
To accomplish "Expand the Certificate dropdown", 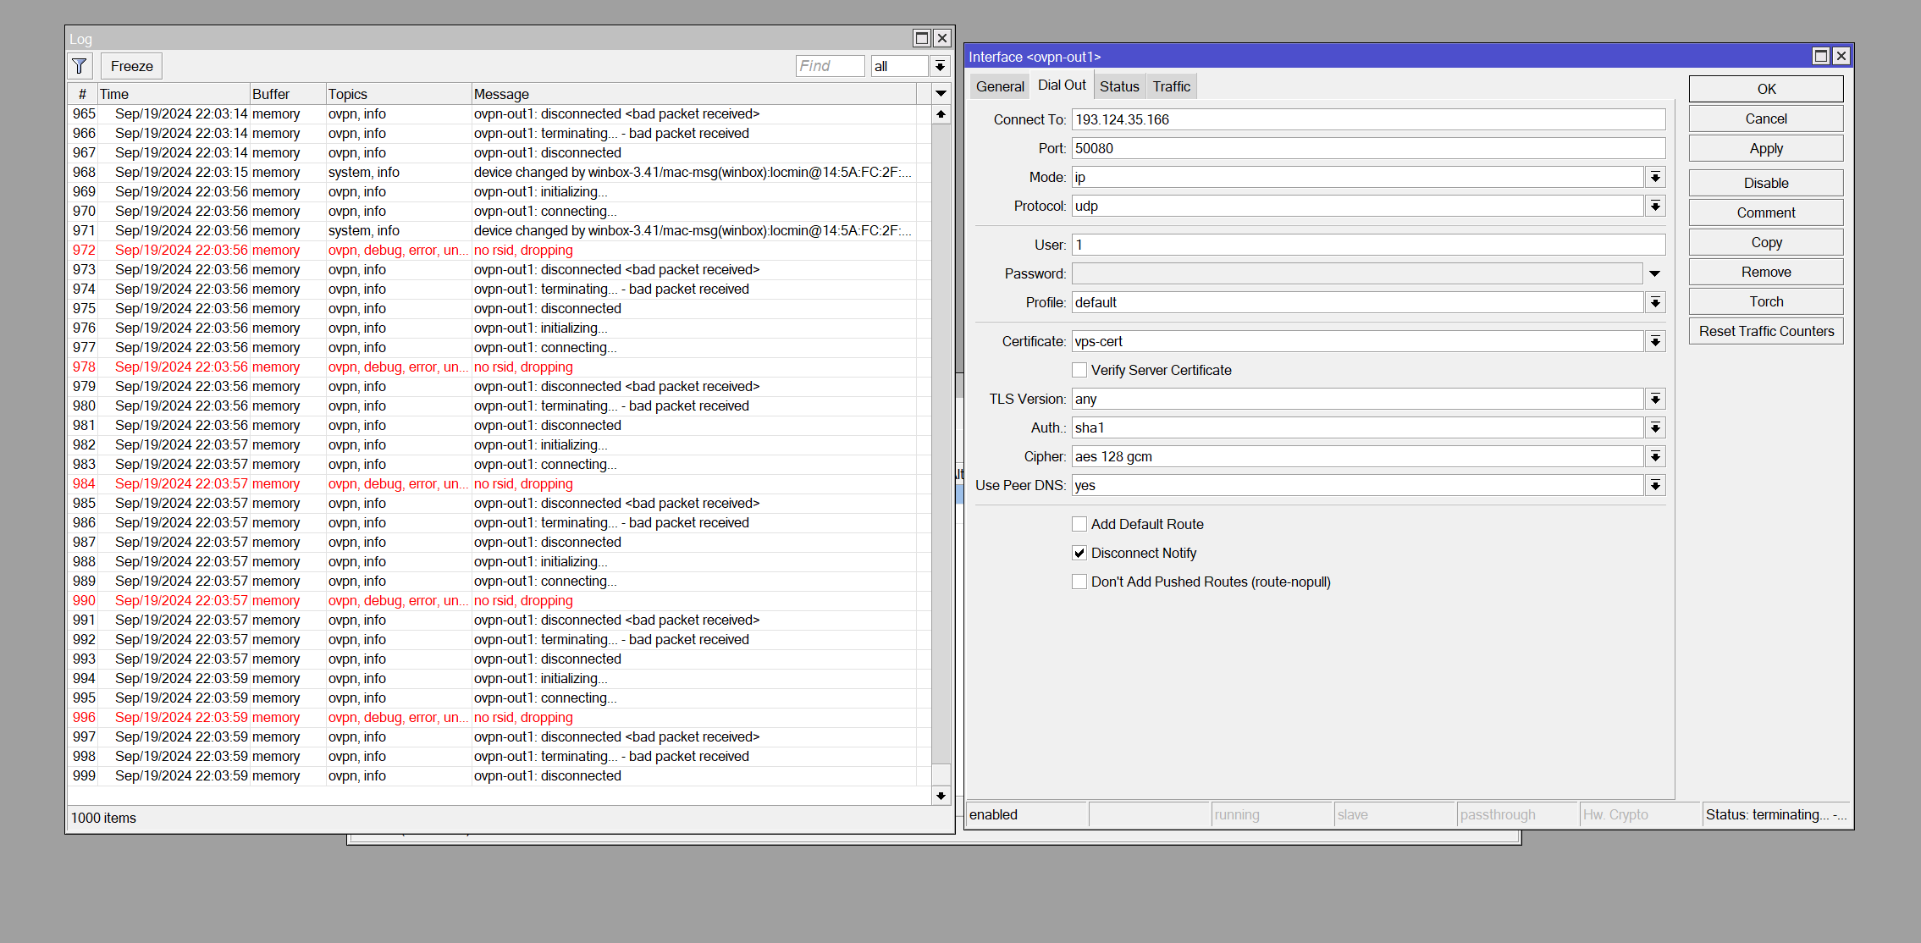I will point(1655,341).
